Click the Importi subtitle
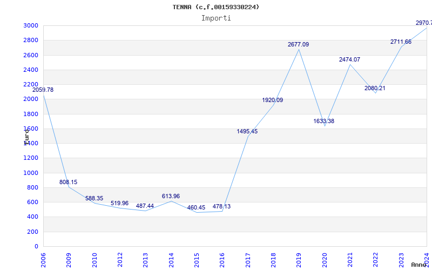432x270 pixels. [x=216, y=18]
